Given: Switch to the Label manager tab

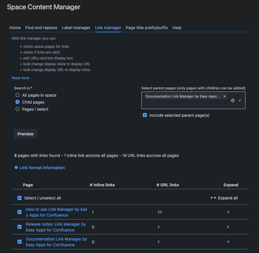Looking at the screenshot, I should [x=76, y=28].
